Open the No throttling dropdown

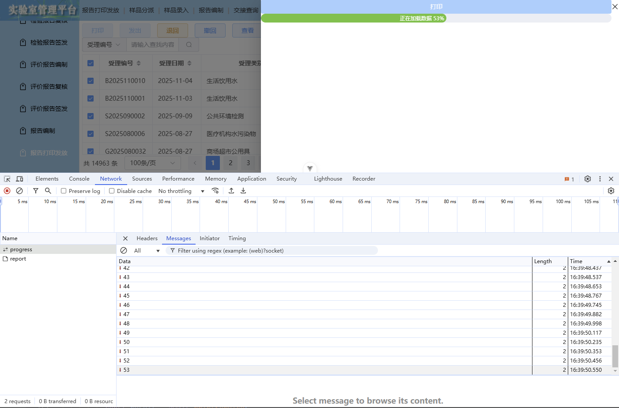coord(181,190)
